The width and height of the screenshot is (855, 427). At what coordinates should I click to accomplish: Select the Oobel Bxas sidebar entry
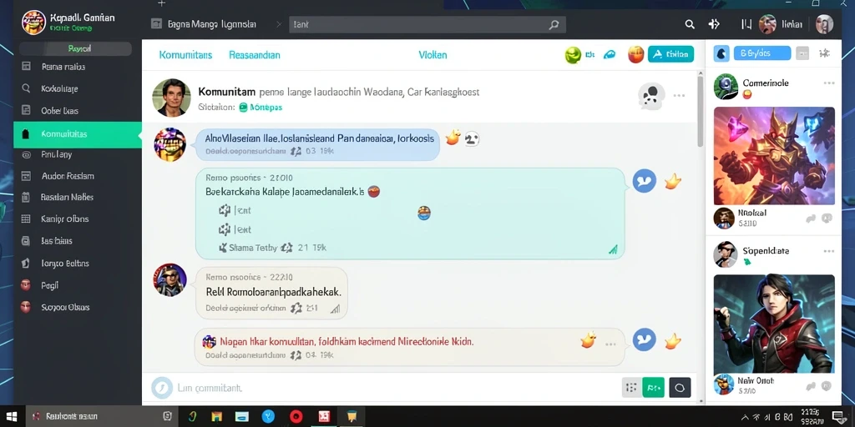78,111
